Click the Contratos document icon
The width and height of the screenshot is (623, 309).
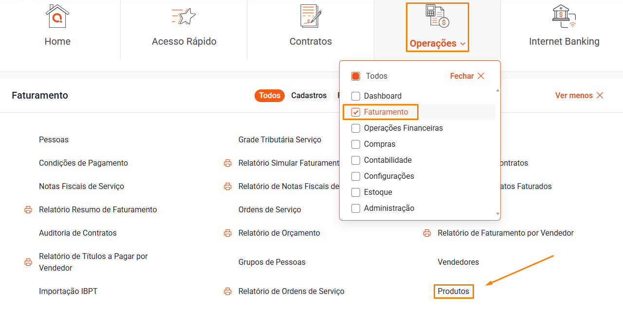(311, 16)
